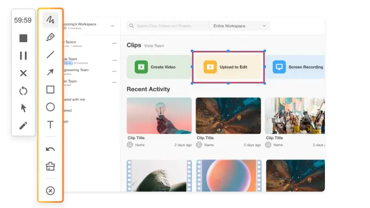Click the magnifier search icon
The image size is (370, 208).
[x=131, y=25]
